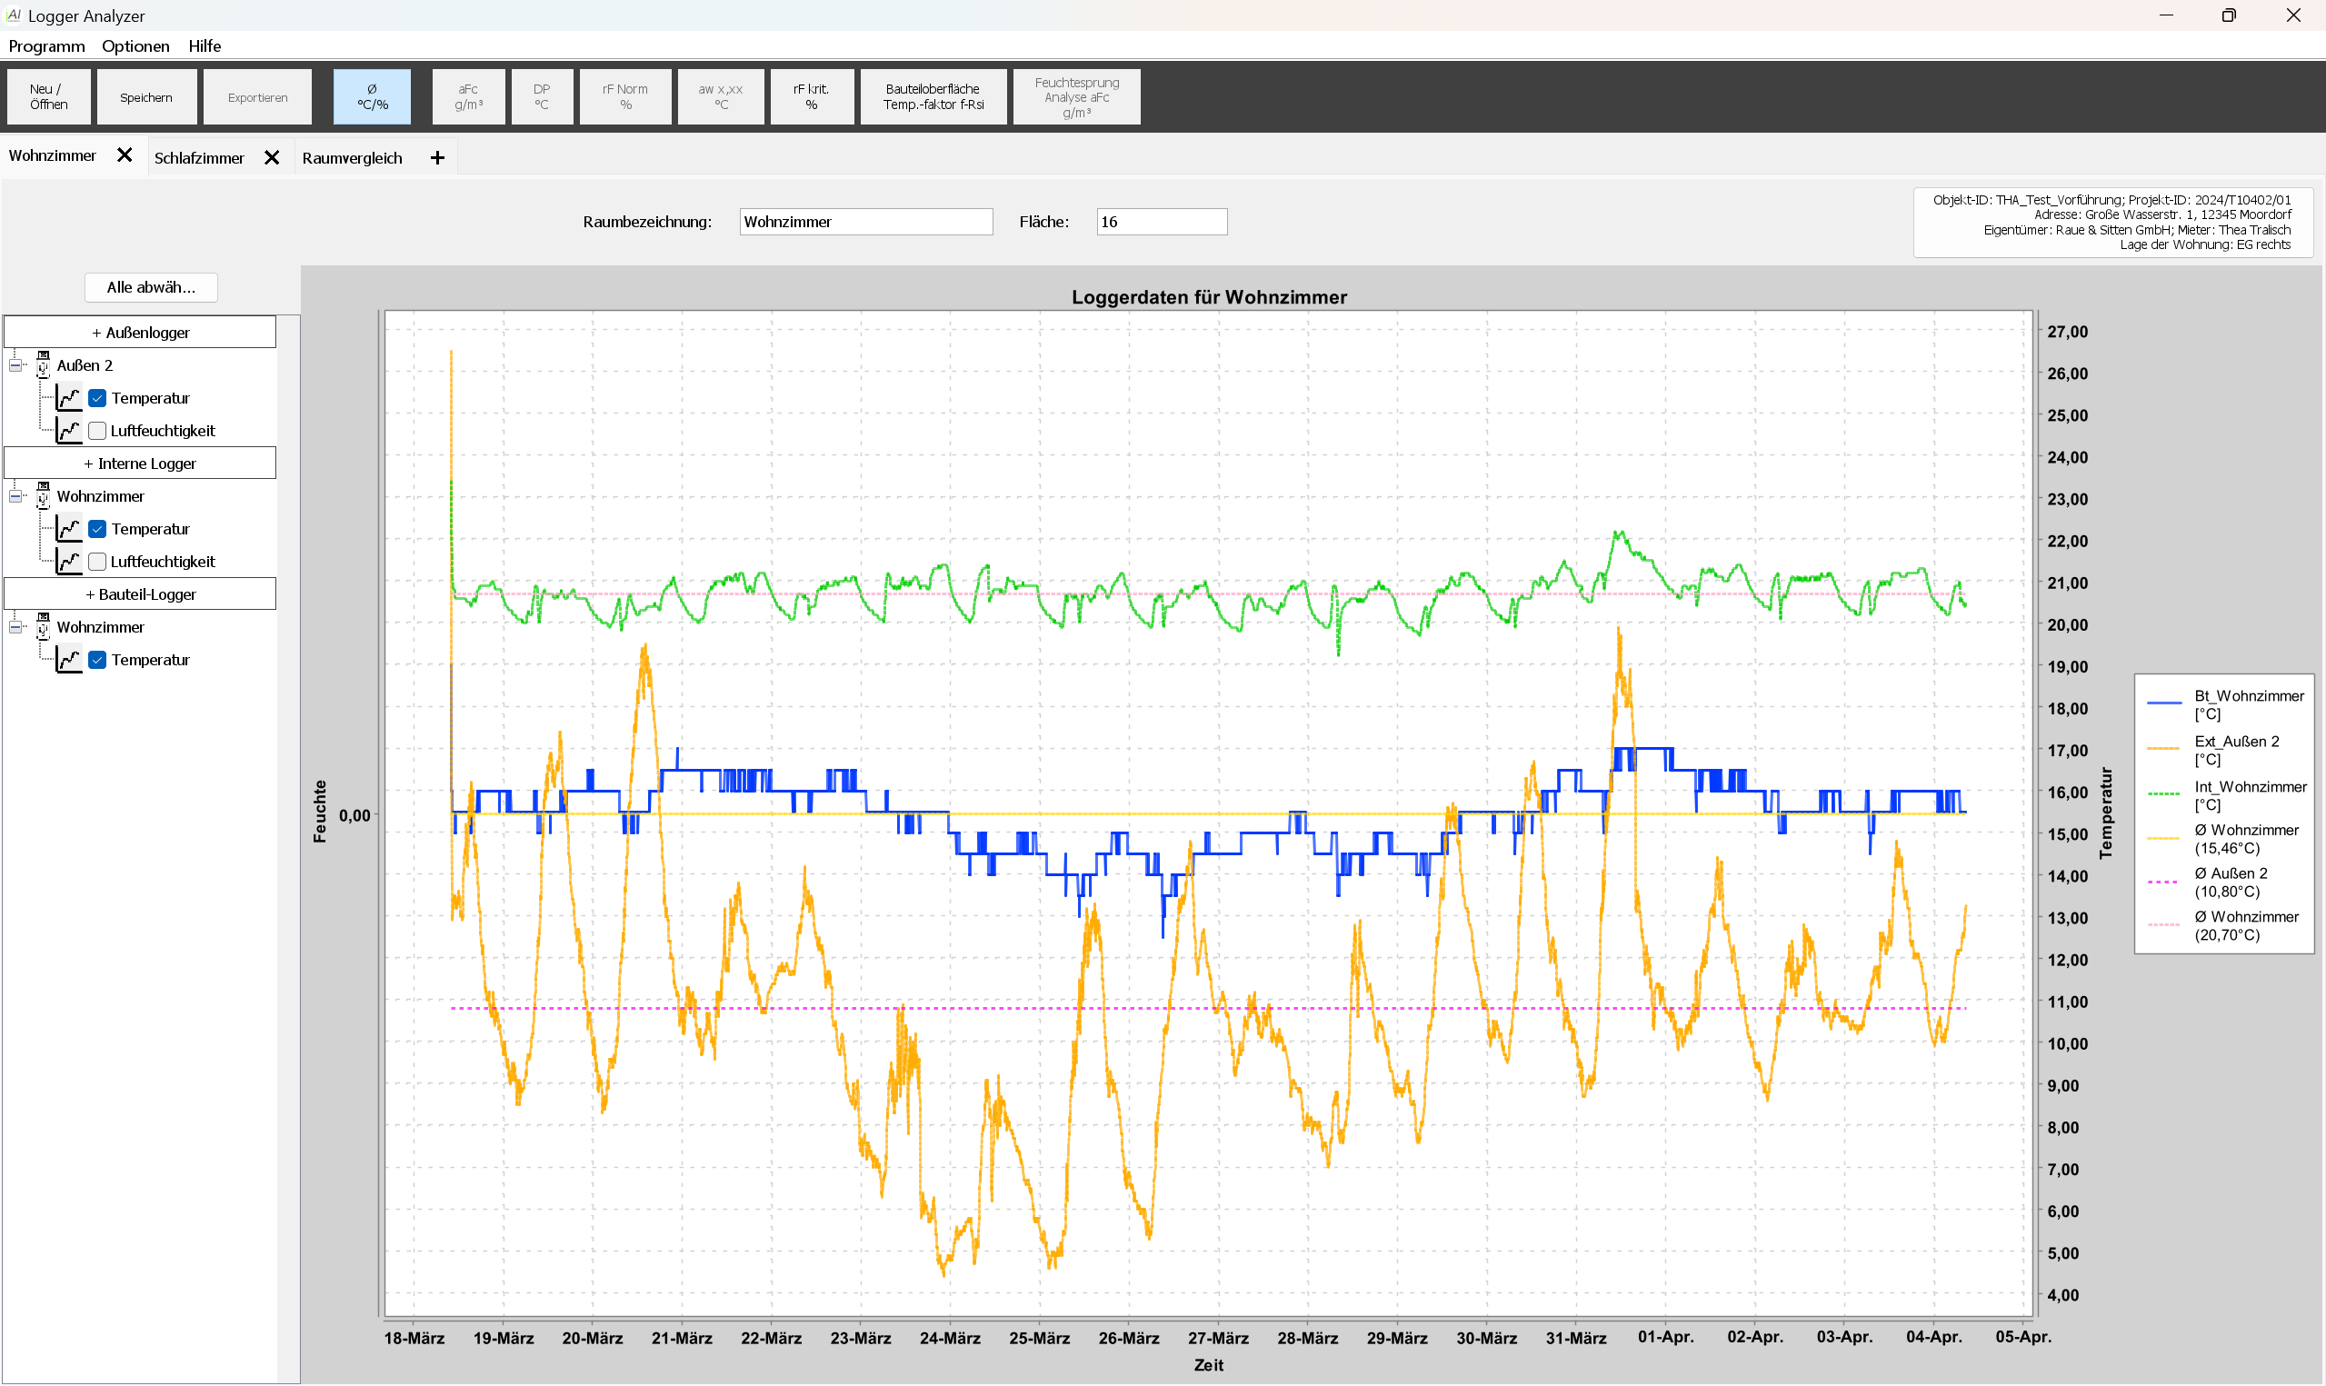The image size is (2326, 1386).
Task: Click the Alle abwäh... button
Action: tap(150, 286)
